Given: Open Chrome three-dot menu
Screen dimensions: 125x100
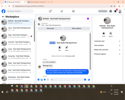Looking at the screenshot, I should pos(123,6).
